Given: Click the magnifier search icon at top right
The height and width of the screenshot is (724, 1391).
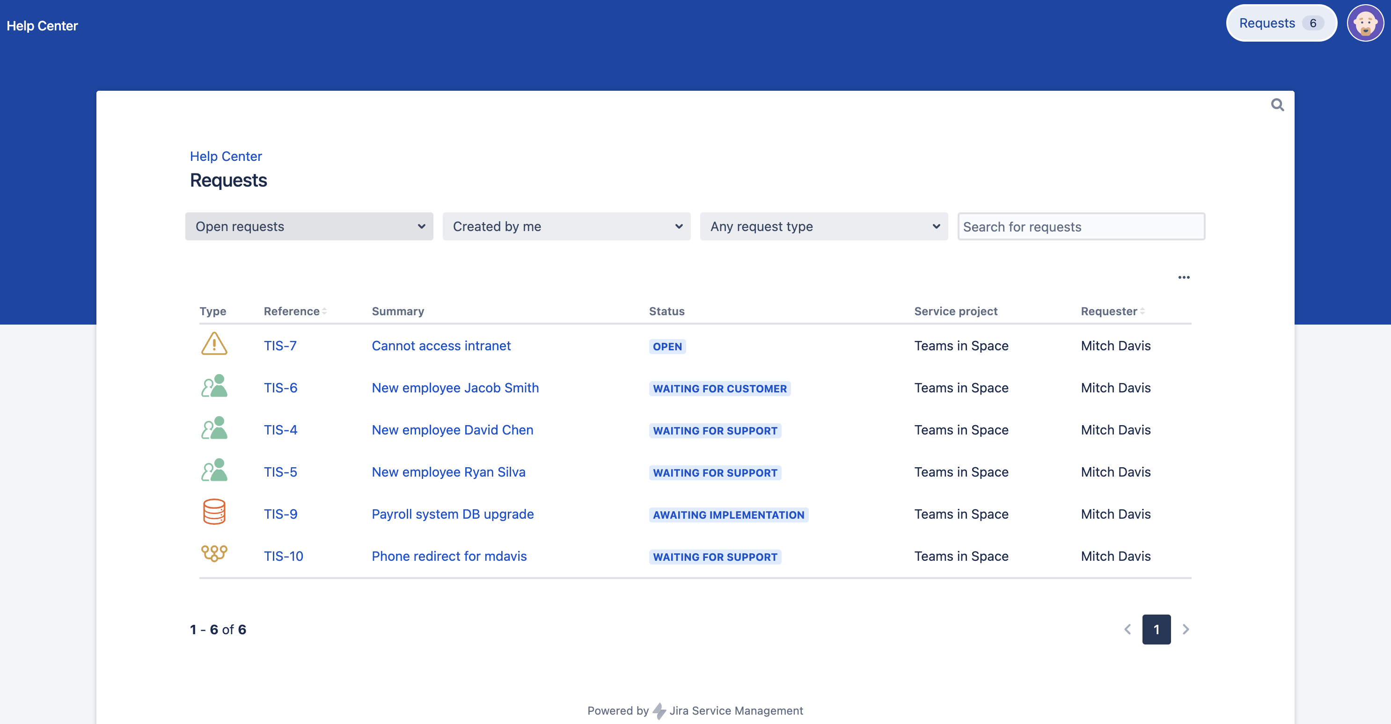Looking at the screenshot, I should [x=1277, y=105].
